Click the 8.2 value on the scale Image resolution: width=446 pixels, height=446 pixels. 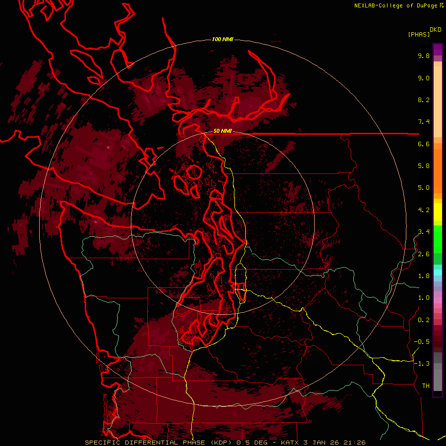424,100
